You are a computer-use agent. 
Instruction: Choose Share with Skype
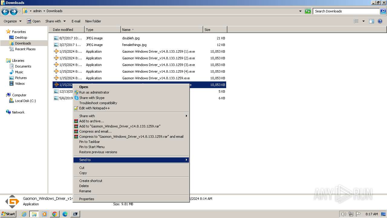point(131,98)
